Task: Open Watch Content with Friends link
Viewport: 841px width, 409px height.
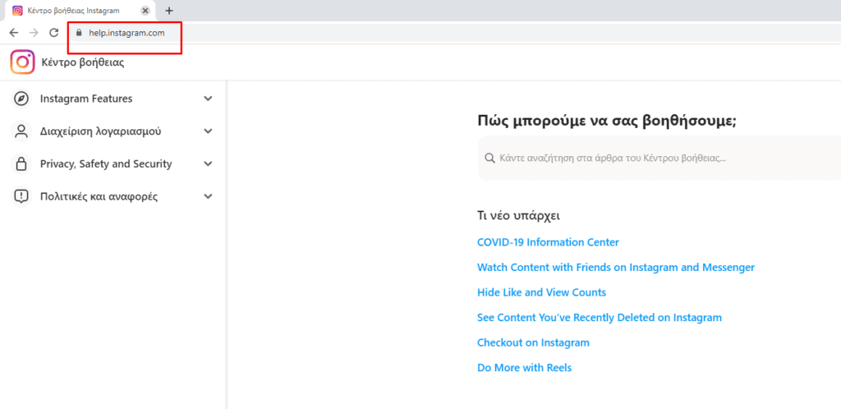Action: [x=616, y=267]
